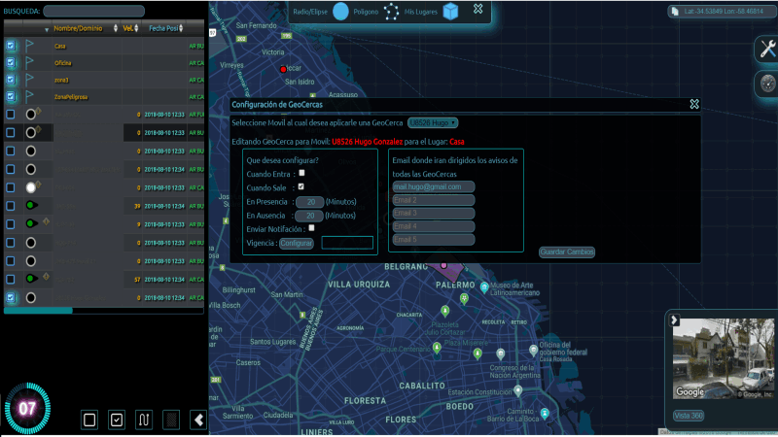Click the empty square icon in bottom toolbar
The height and width of the screenshot is (437, 778).
click(89, 420)
